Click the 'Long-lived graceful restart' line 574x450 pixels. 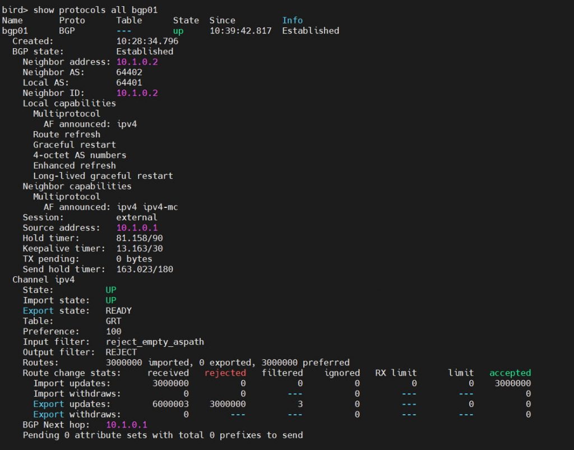(103, 175)
